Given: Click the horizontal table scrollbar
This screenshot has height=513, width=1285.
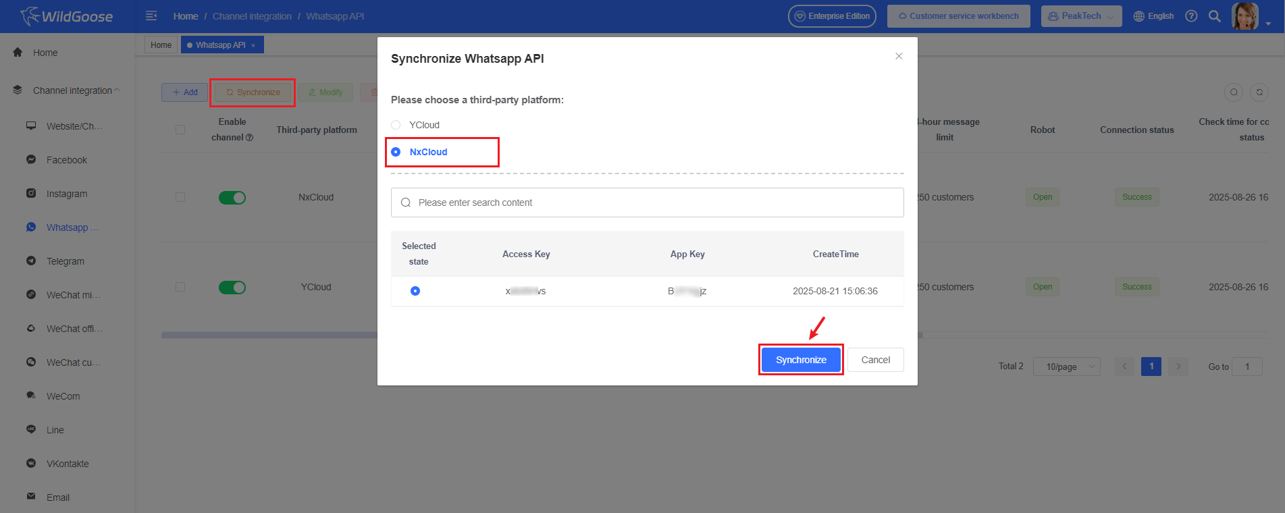Looking at the screenshot, I should coord(542,335).
